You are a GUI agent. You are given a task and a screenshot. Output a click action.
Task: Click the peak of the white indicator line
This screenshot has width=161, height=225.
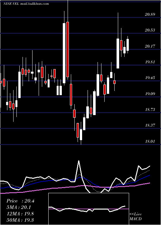(x=79, y=161)
